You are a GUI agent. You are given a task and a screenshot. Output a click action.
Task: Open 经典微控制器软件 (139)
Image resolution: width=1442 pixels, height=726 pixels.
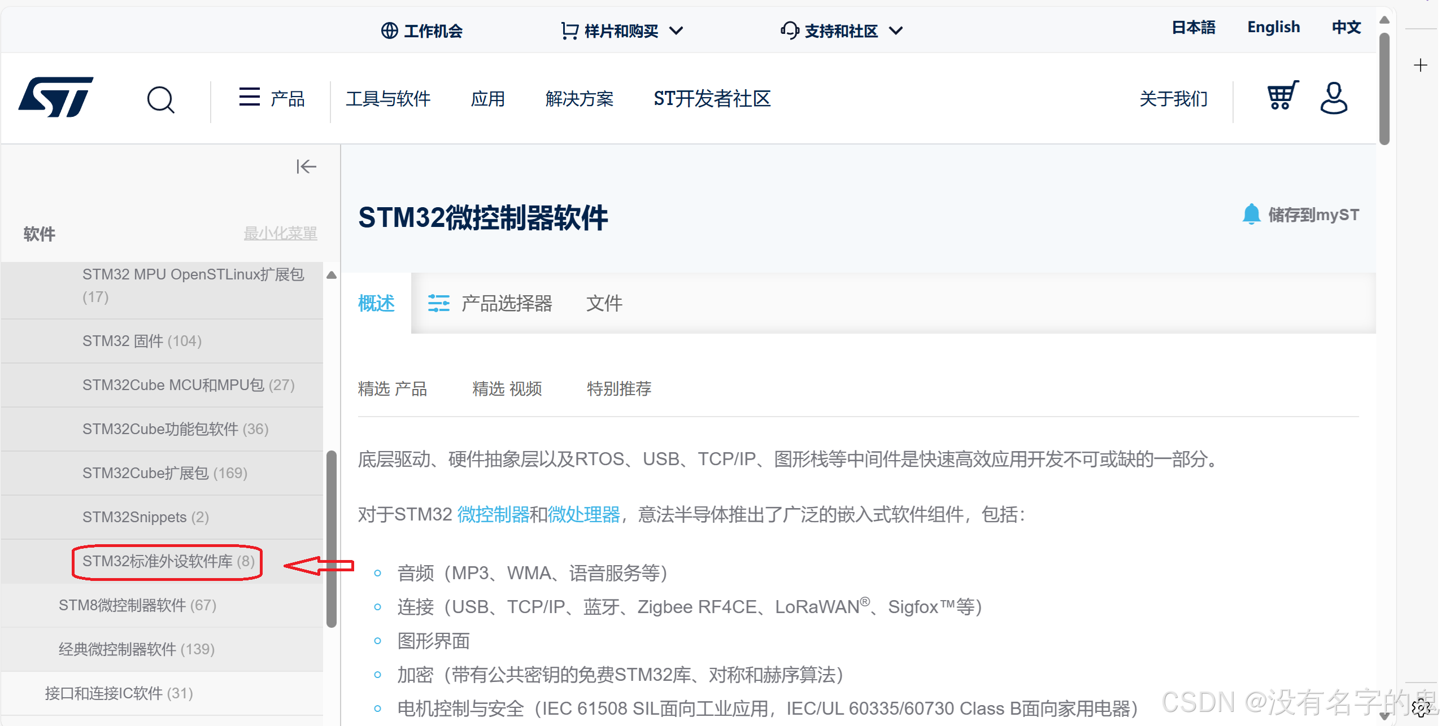(x=162, y=649)
